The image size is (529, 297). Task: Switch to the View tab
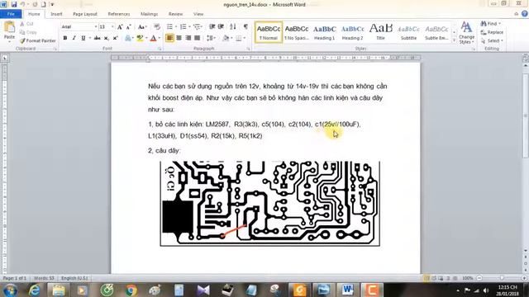pos(198,14)
